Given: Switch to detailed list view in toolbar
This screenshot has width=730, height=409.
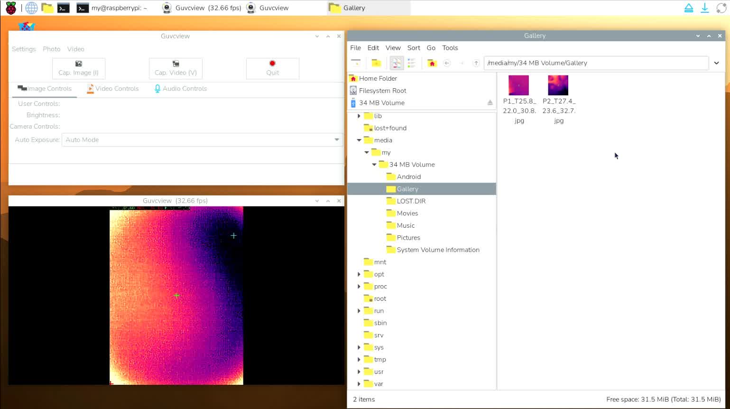Looking at the screenshot, I should coord(411,63).
